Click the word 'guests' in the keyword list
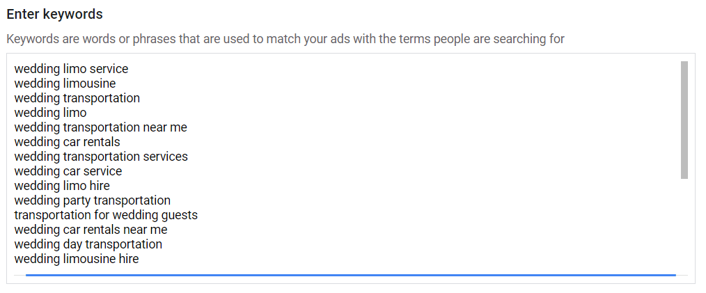The height and width of the screenshot is (293, 706). 179,215
